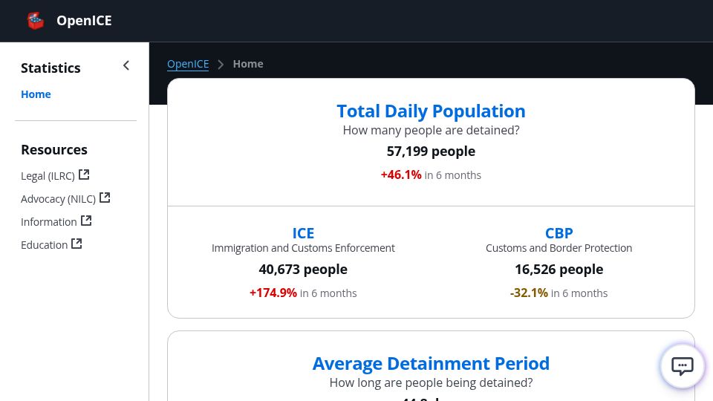Select Home in the Statistics sidebar
Screen dimensions: 713x401
[x=36, y=94]
